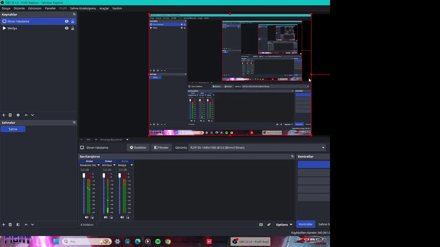Open advanced audio properties gears icon
This screenshot has width=440, height=247.
tap(269, 225)
